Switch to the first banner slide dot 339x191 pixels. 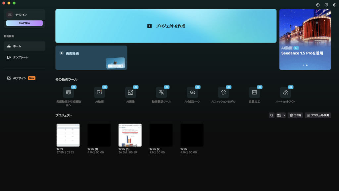303,65
